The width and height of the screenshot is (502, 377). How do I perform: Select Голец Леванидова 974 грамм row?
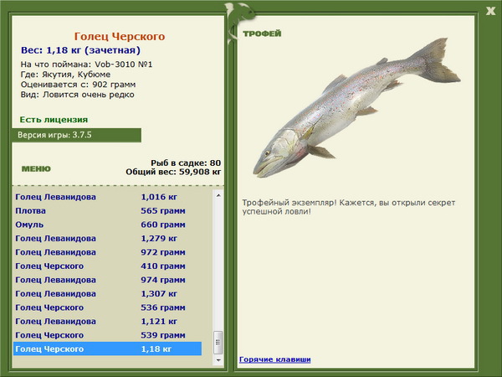(x=107, y=280)
